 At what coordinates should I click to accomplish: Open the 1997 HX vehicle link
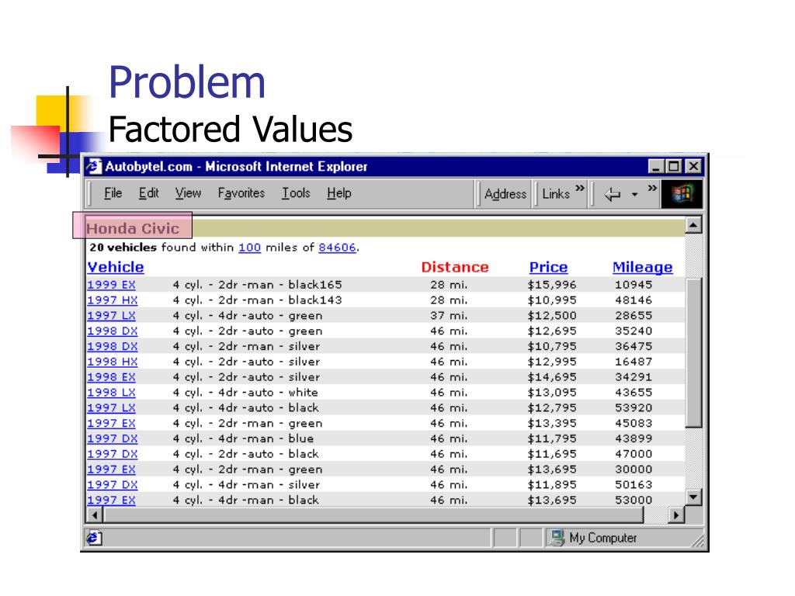click(112, 300)
